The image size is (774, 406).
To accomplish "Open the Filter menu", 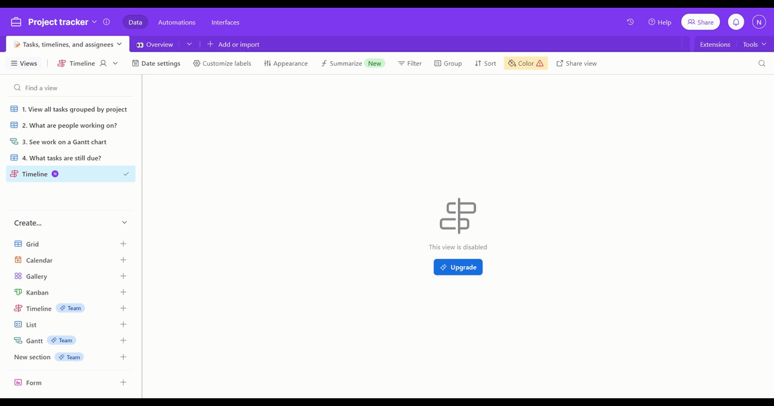I will pyautogui.click(x=410, y=63).
